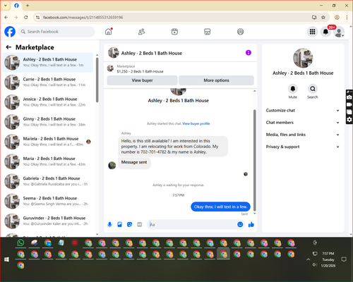Image resolution: width=353 pixels, height=282 pixels.
Task: Search in conversation using magnifier icon
Action: coord(313,89)
